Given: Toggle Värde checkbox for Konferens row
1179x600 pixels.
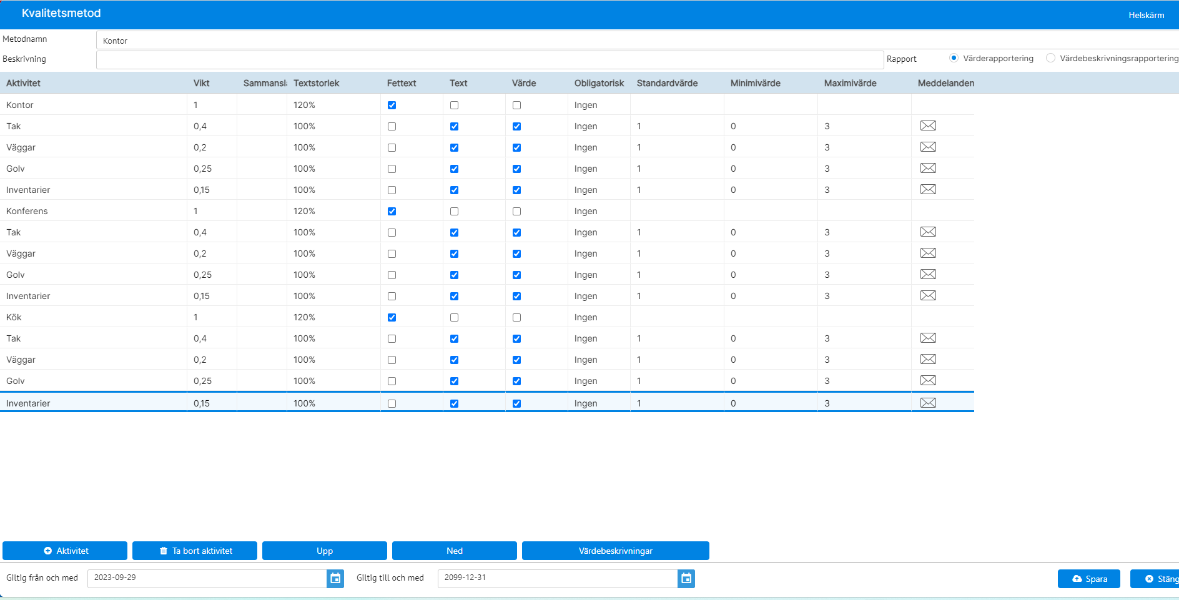Looking at the screenshot, I should coord(516,211).
